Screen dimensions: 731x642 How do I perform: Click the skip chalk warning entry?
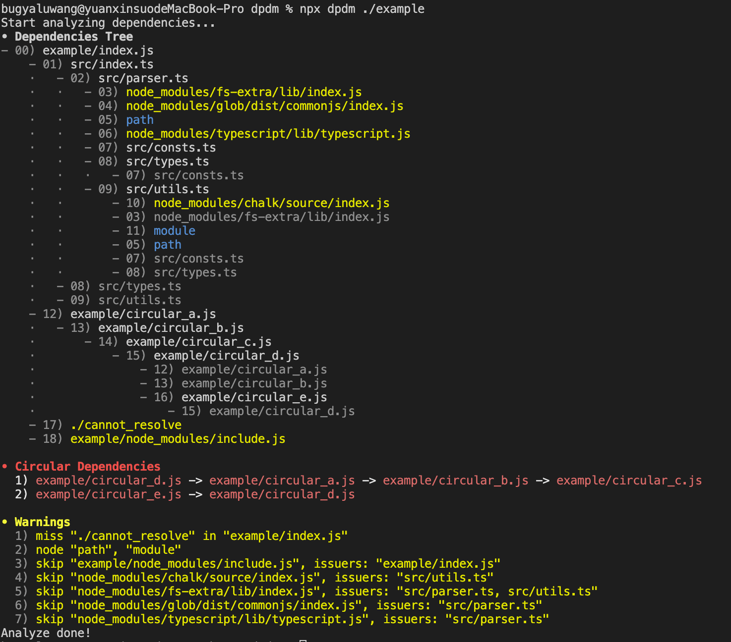point(263,577)
